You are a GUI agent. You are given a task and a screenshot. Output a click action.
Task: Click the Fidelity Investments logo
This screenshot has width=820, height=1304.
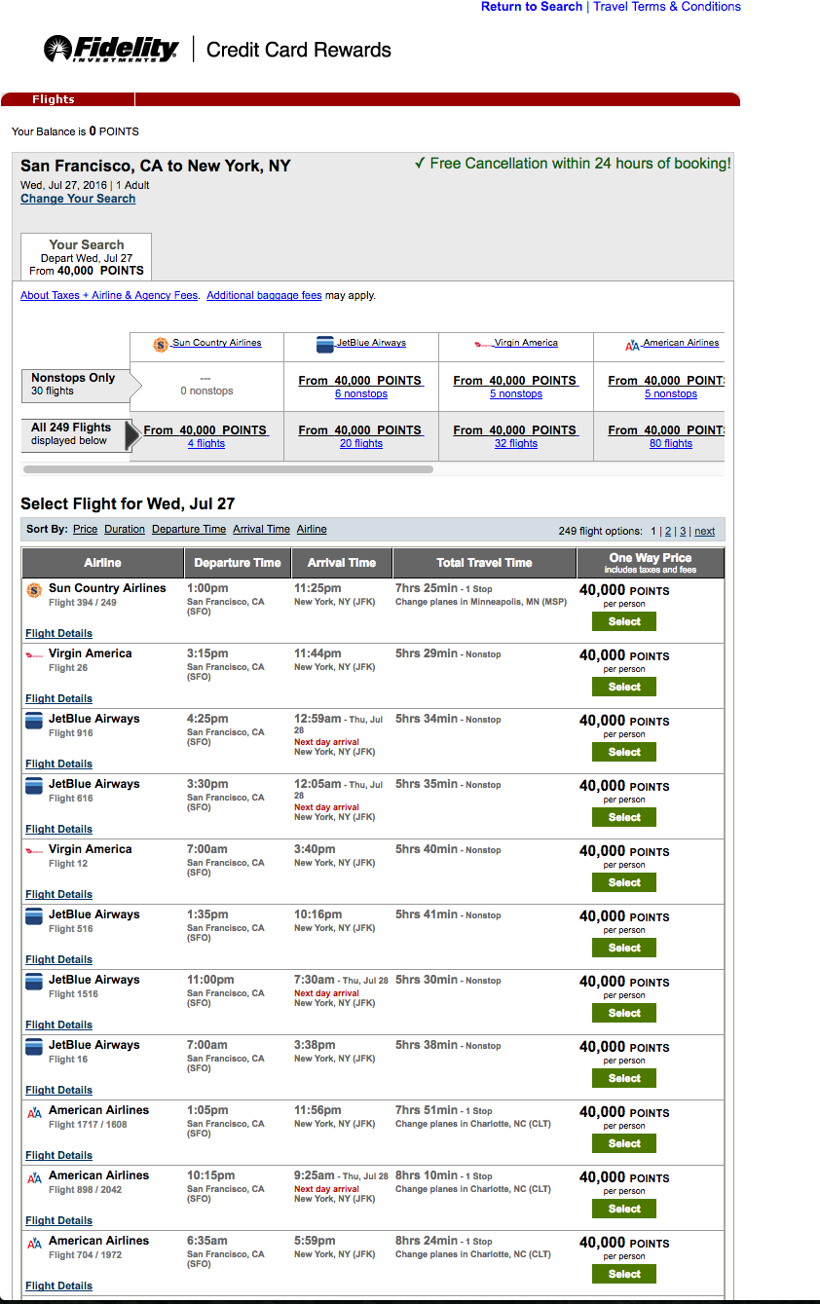(x=111, y=49)
